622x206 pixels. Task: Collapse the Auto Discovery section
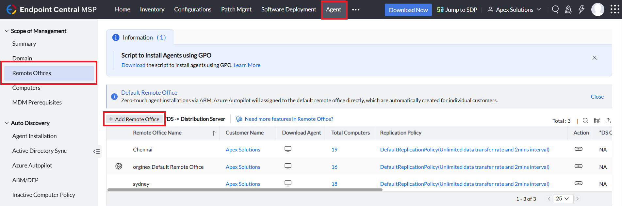(7, 123)
